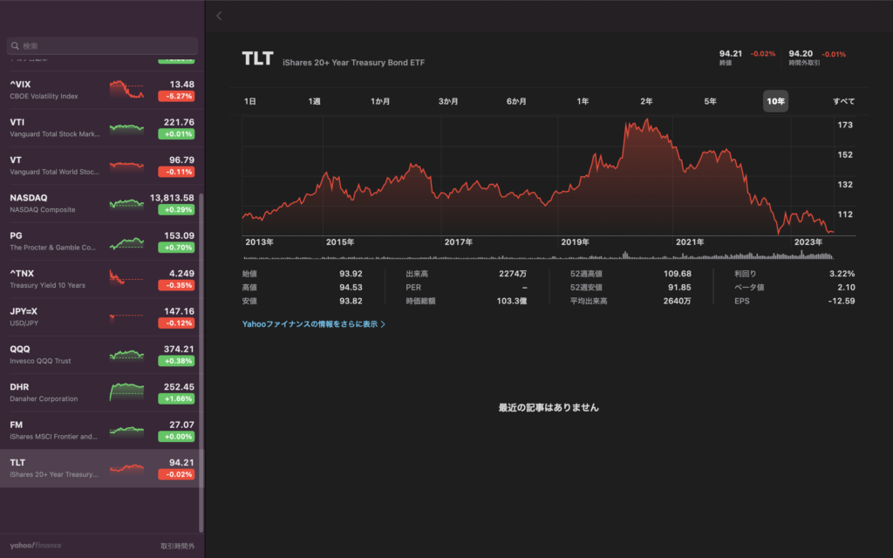Click the magnifying glass search icon

[16, 46]
